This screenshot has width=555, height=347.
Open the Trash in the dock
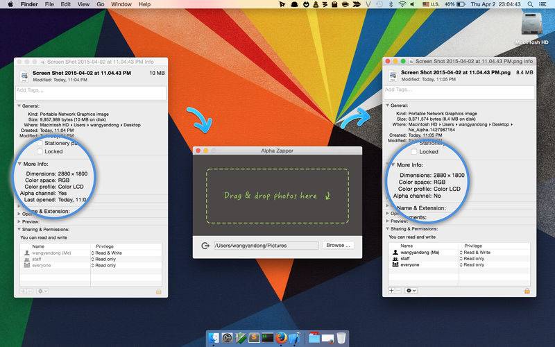coord(341,337)
